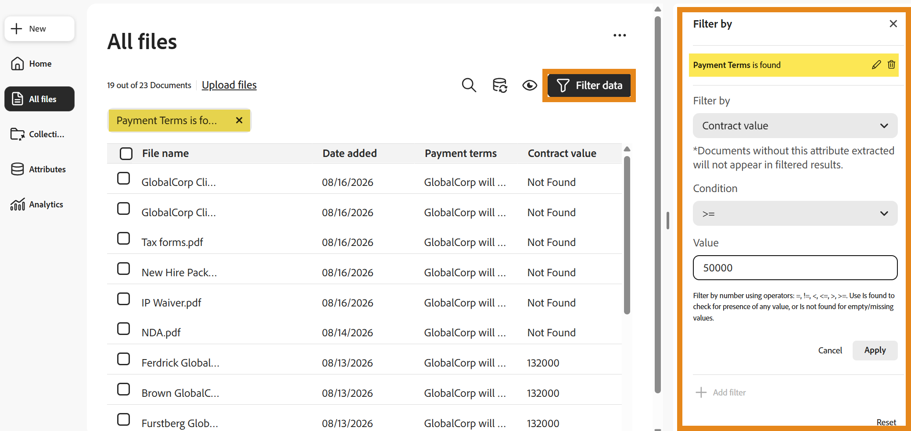Click the search magnifier icon
The width and height of the screenshot is (911, 431).
click(x=469, y=85)
